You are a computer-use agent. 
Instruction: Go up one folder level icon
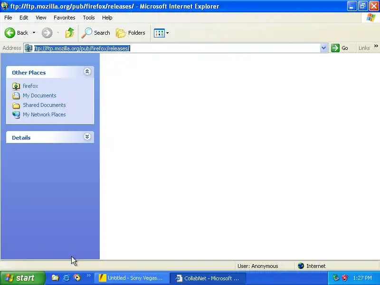coord(69,33)
